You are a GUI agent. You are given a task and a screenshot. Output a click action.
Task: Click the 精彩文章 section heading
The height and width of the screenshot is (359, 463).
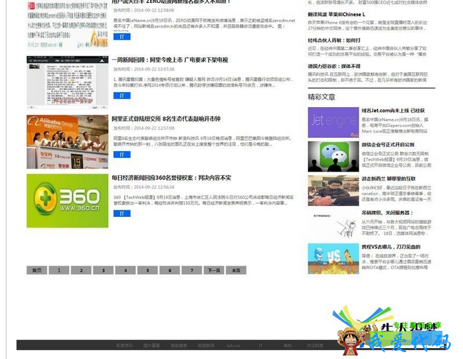tap(321, 97)
